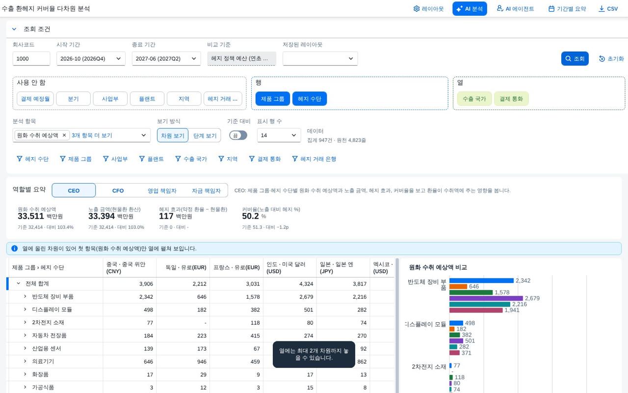Select the 자금 책임자 role tab
Screen dimensions: 628x393
[206, 191]
